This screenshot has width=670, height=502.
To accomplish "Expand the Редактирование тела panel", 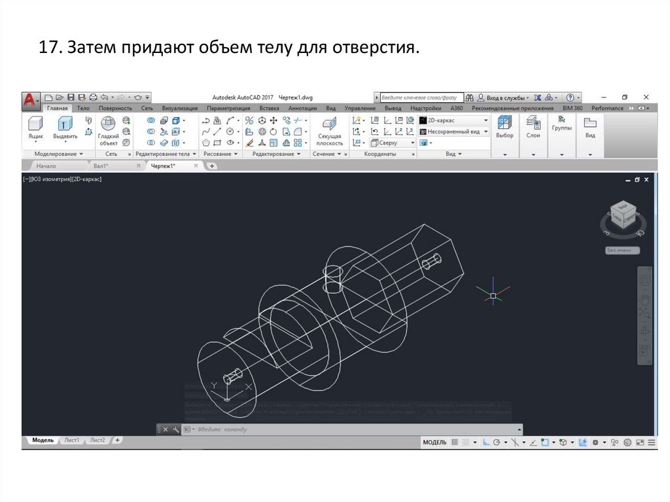I will (166, 154).
